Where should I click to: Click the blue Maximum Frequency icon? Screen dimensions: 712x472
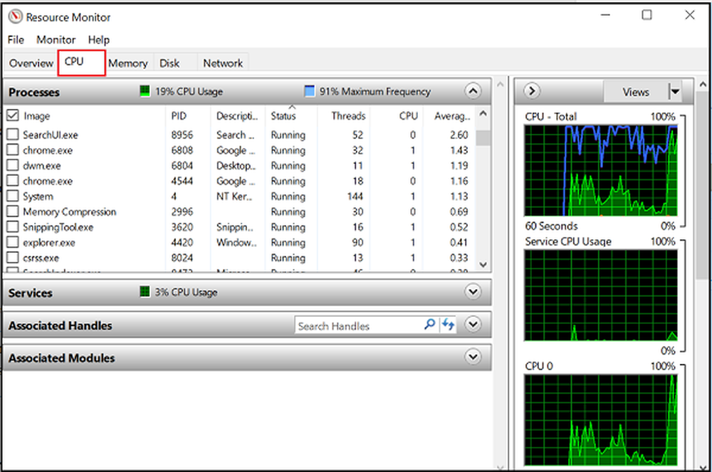tap(309, 91)
